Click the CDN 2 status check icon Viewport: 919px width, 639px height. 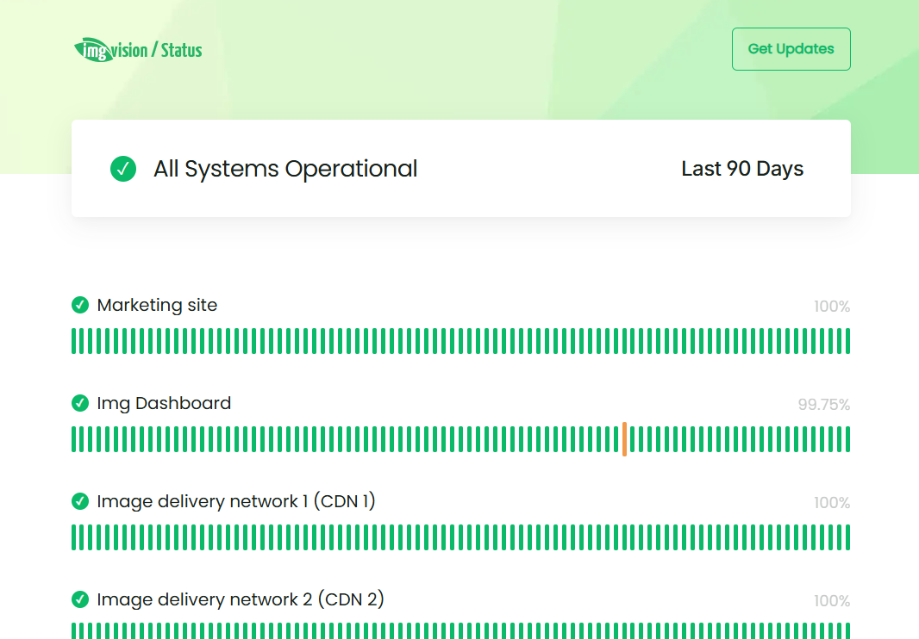tap(80, 599)
